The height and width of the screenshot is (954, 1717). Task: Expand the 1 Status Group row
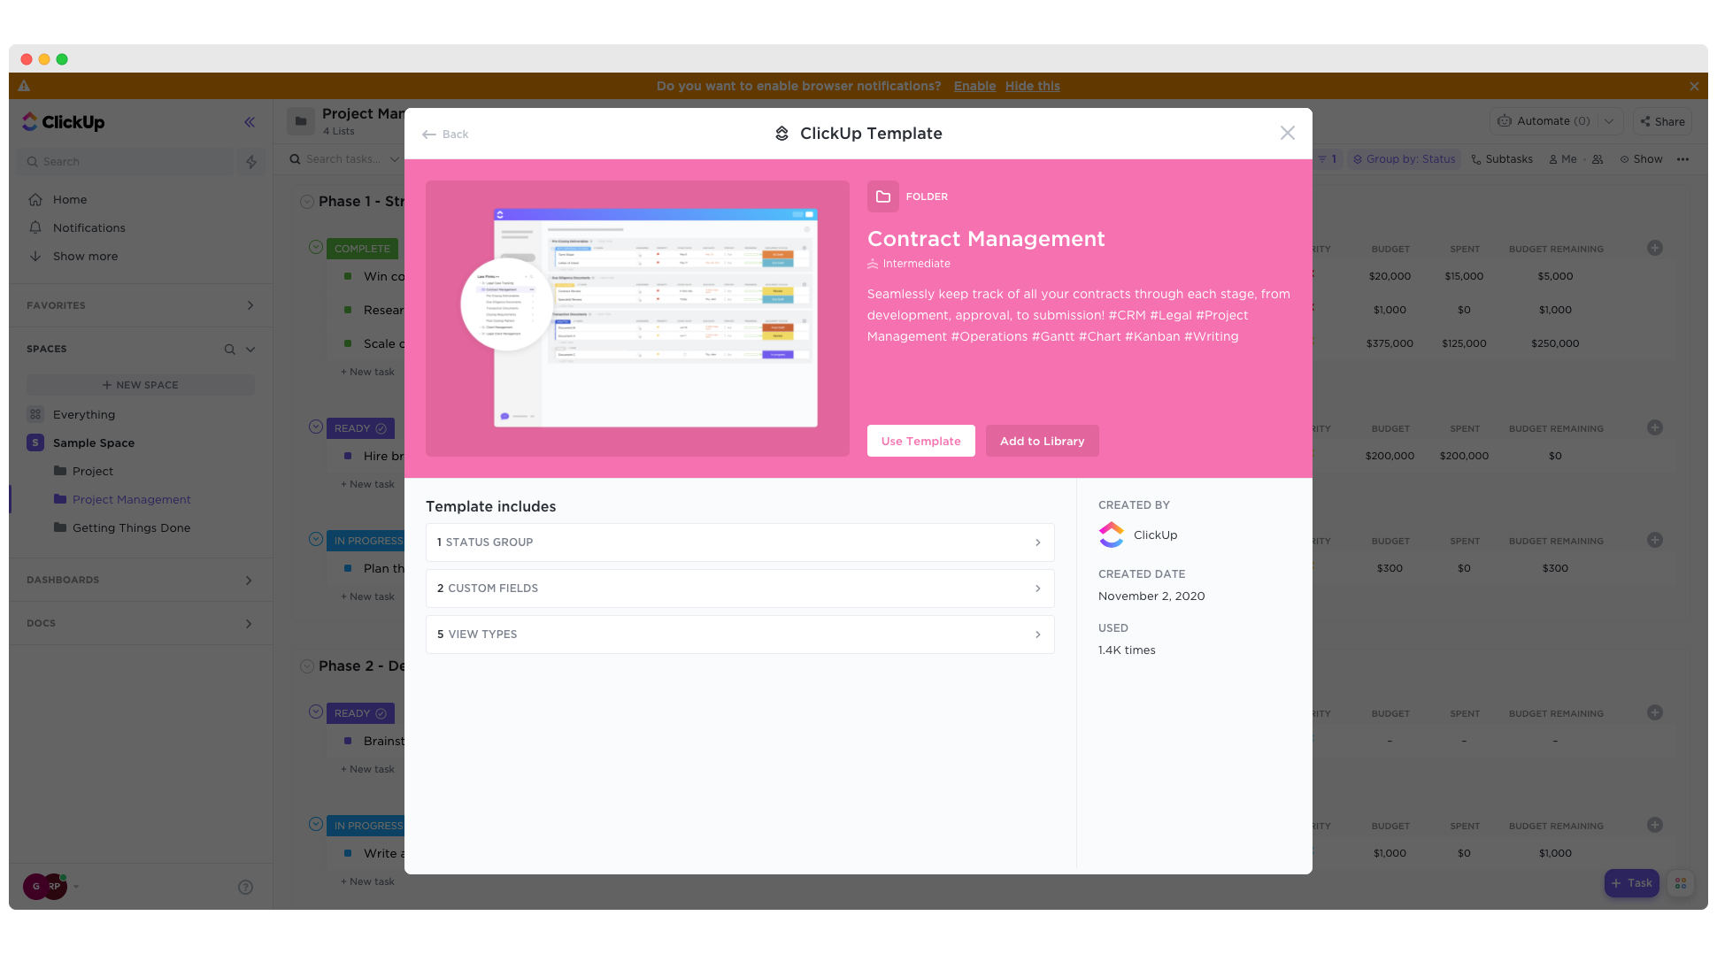tap(740, 542)
